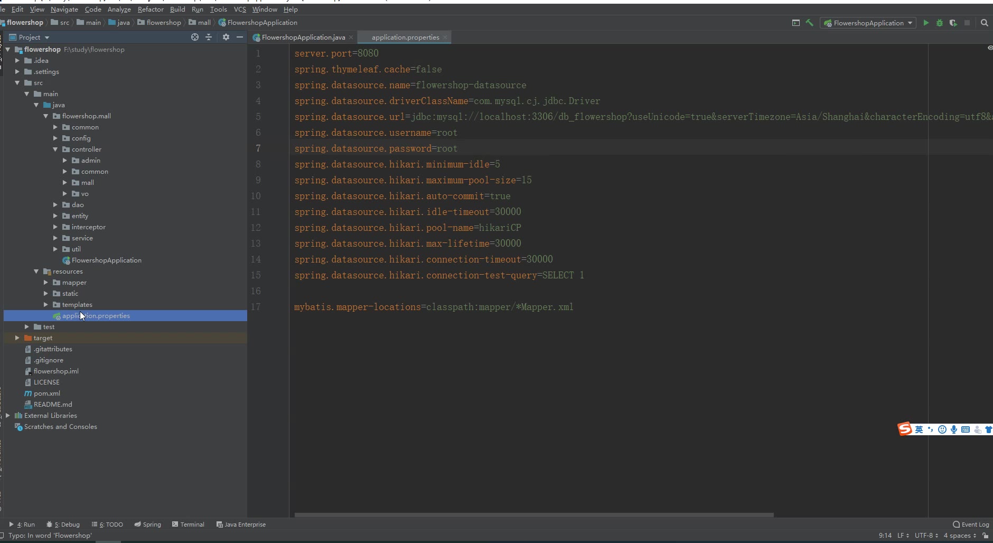Screen dimensions: 993x543
Task: Collapse all nodes in the Project panel
Action: 209,37
